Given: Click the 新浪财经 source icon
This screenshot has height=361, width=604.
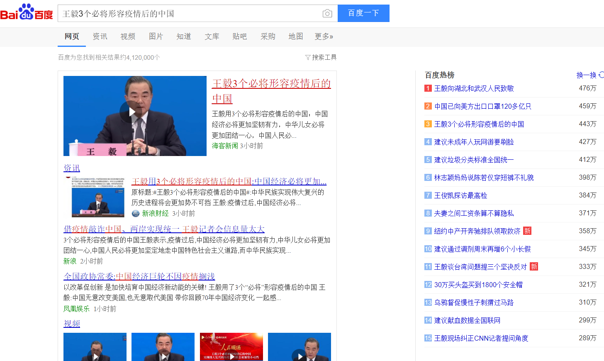Looking at the screenshot, I should pyautogui.click(x=136, y=213).
